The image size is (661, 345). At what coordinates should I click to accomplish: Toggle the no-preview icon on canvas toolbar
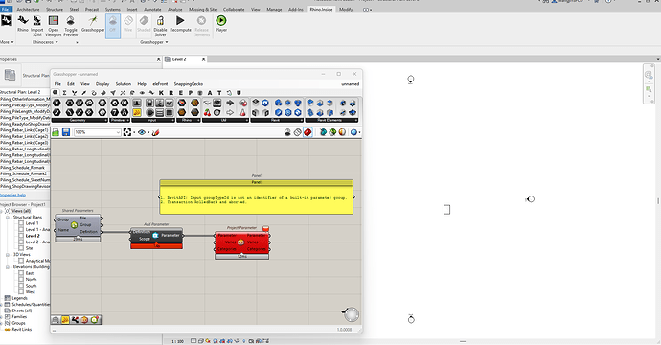click(x=287, y=132)
